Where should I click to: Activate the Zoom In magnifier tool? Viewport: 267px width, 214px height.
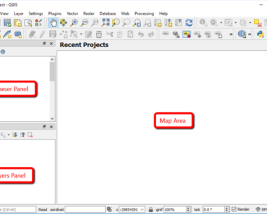click(74, 23)
